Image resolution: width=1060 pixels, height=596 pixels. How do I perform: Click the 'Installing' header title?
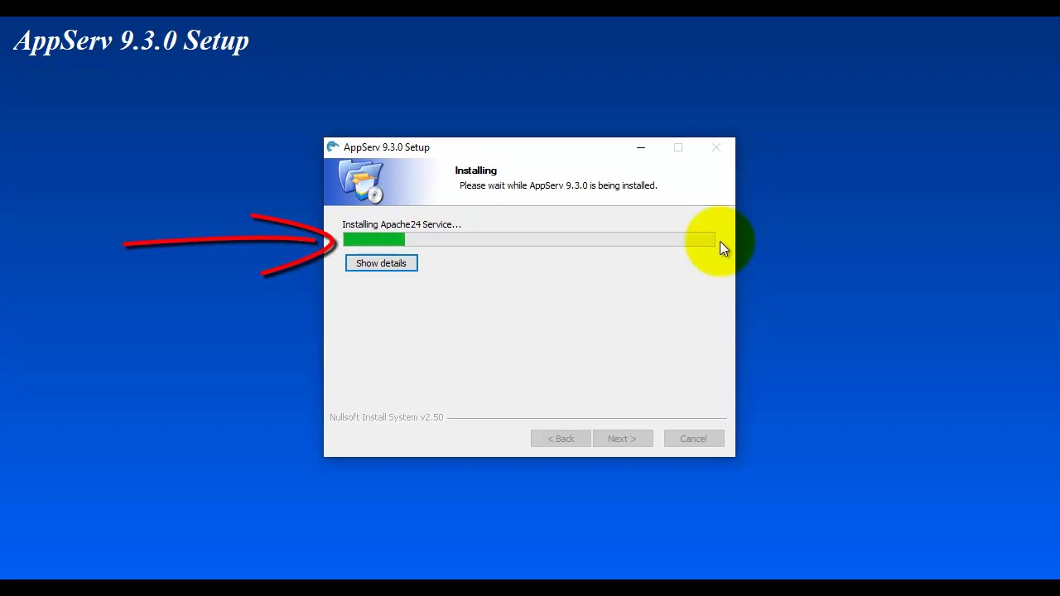[x=475, y=171]
